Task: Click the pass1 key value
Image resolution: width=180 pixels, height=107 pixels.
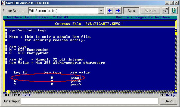Action: coord(76,78)
